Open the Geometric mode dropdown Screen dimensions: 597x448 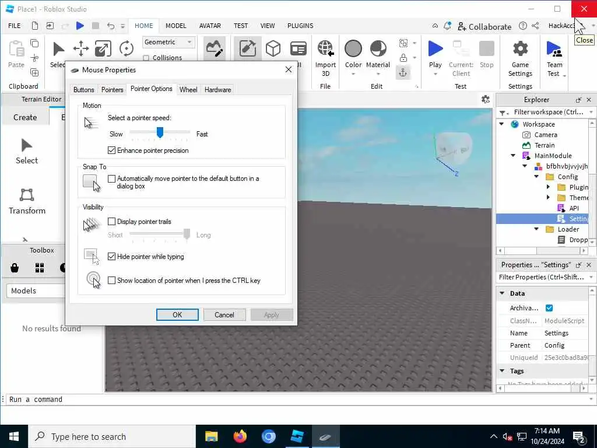pos(168,42)
